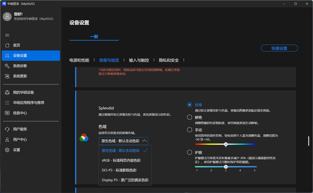Screen dimensions: 313x193
Task: Open 用户服务 headset icon
Action: tap(7, 129)
